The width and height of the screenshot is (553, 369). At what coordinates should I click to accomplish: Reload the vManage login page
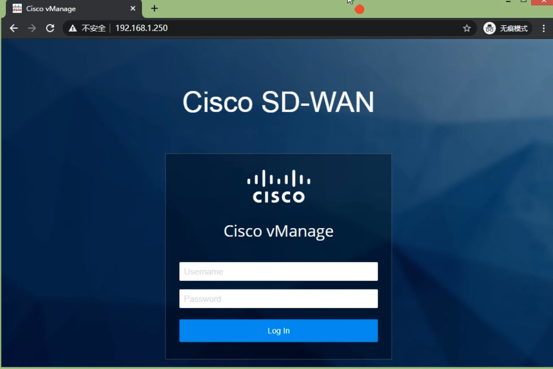[x=50, y=28]
